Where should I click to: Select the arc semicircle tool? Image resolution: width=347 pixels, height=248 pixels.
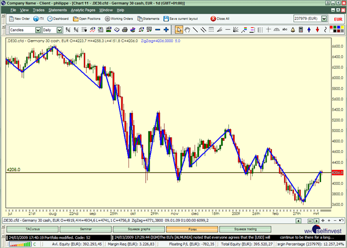[276, 30]
